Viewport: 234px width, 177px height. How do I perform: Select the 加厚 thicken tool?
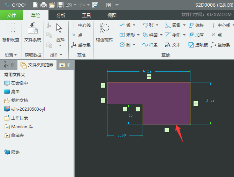(196, 35)
